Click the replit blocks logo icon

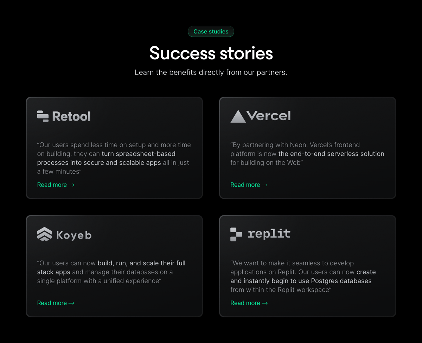[236, 234]
